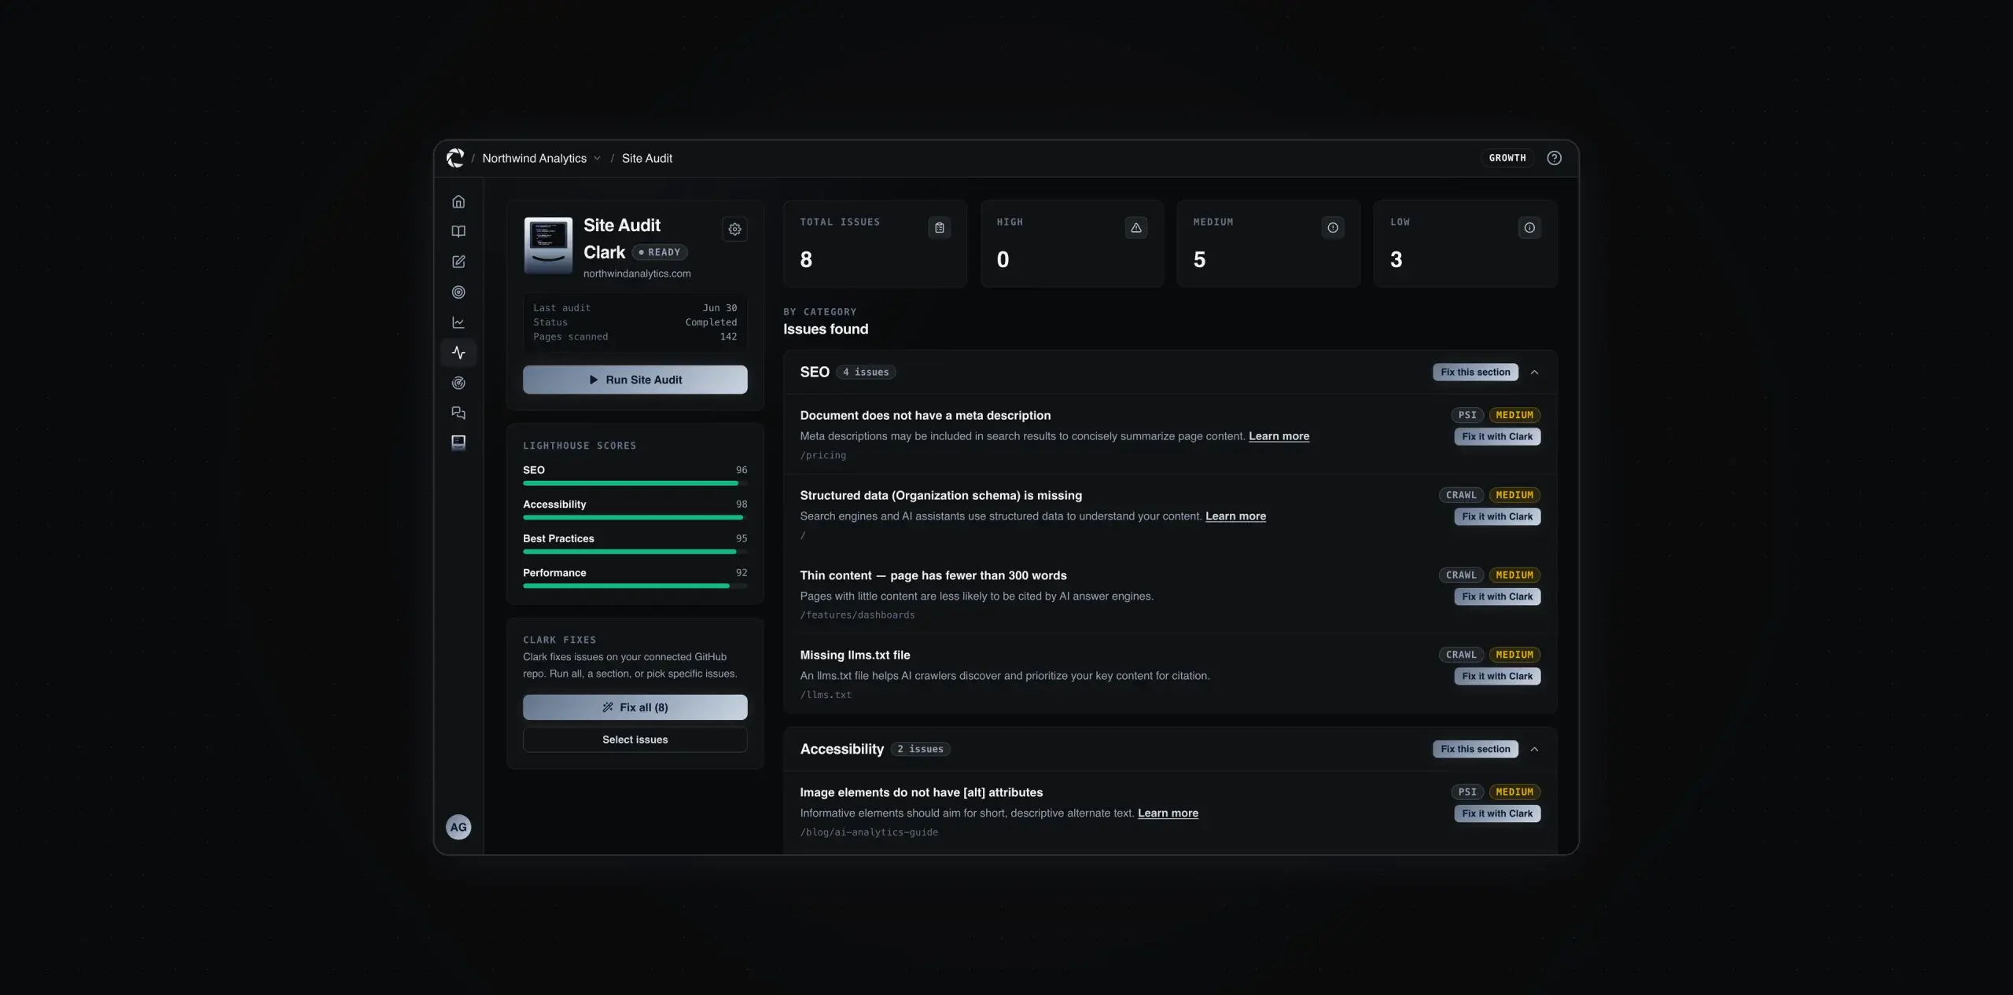Image resolution: width=2013 pixels, height=995 pixels.
Task: Click the /pricing path text
Action: (x=823, y=456)
